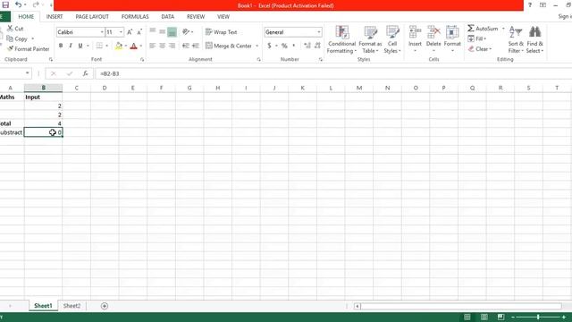Viewport: 572px width, 322px height.
Task: Click in the formula bar showing =B2-B3
Action: (x=333, y=73)
